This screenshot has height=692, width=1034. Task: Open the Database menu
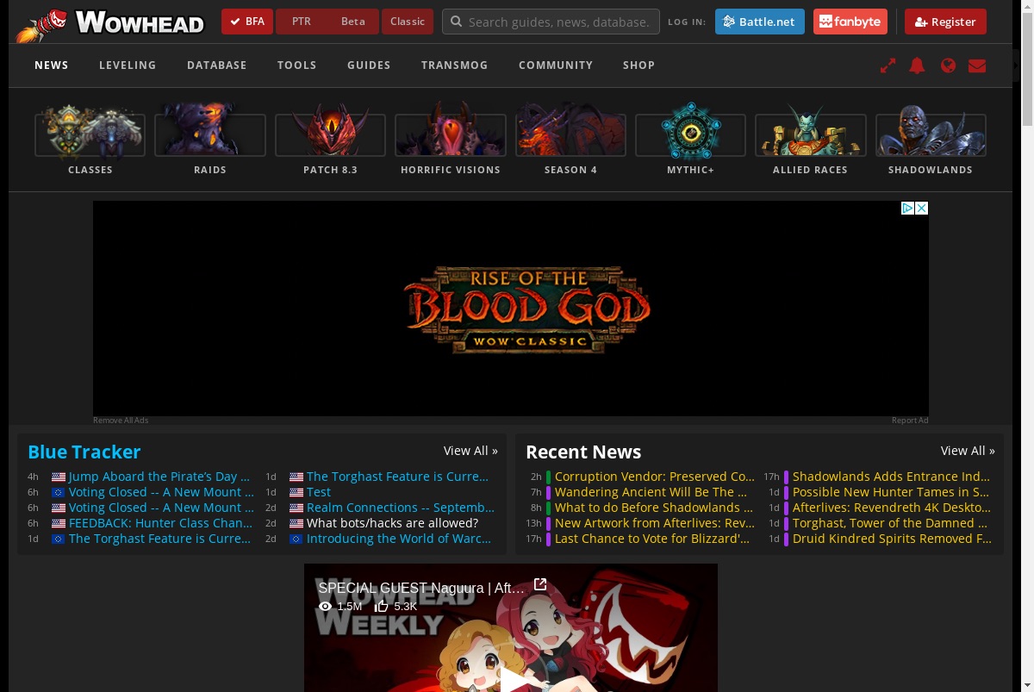pos(217,65)
